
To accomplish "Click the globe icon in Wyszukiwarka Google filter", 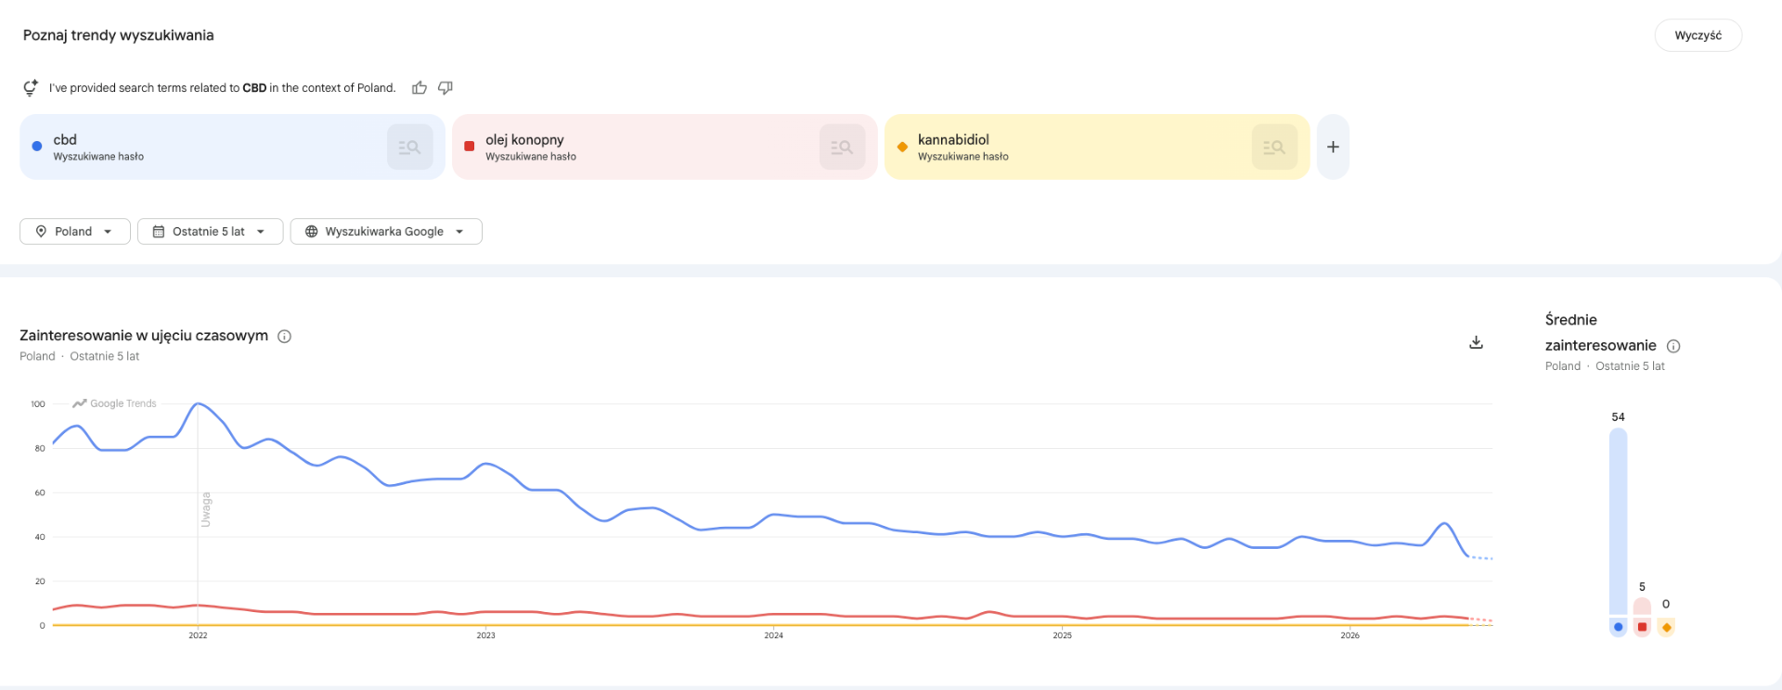I will [x=312, y=232].
